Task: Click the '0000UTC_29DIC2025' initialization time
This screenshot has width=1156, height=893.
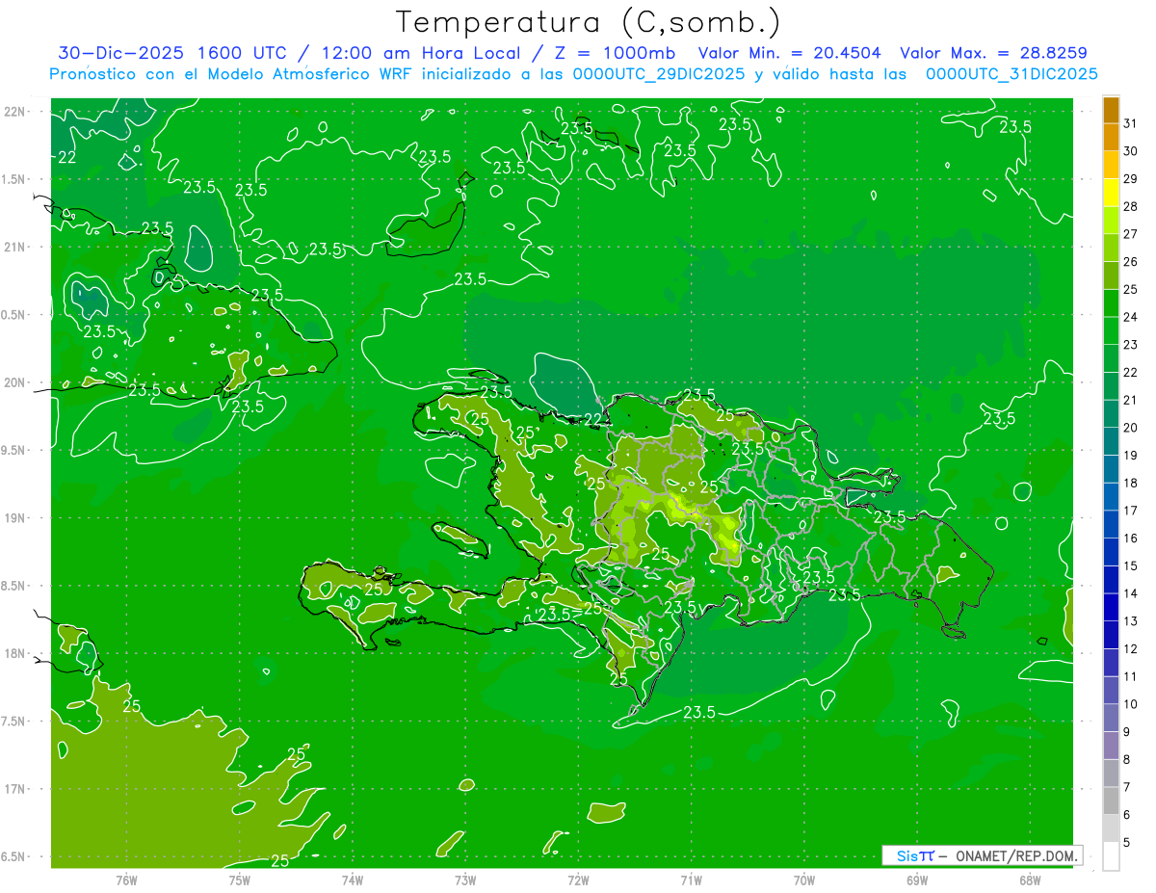Action: (659, 74)
